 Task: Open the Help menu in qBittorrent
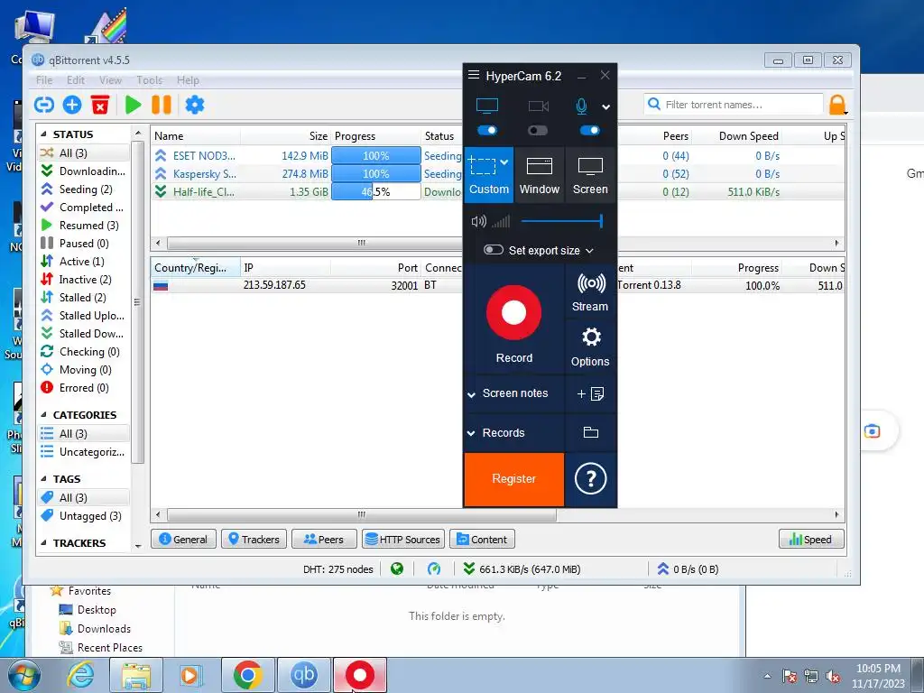(188, 80)
